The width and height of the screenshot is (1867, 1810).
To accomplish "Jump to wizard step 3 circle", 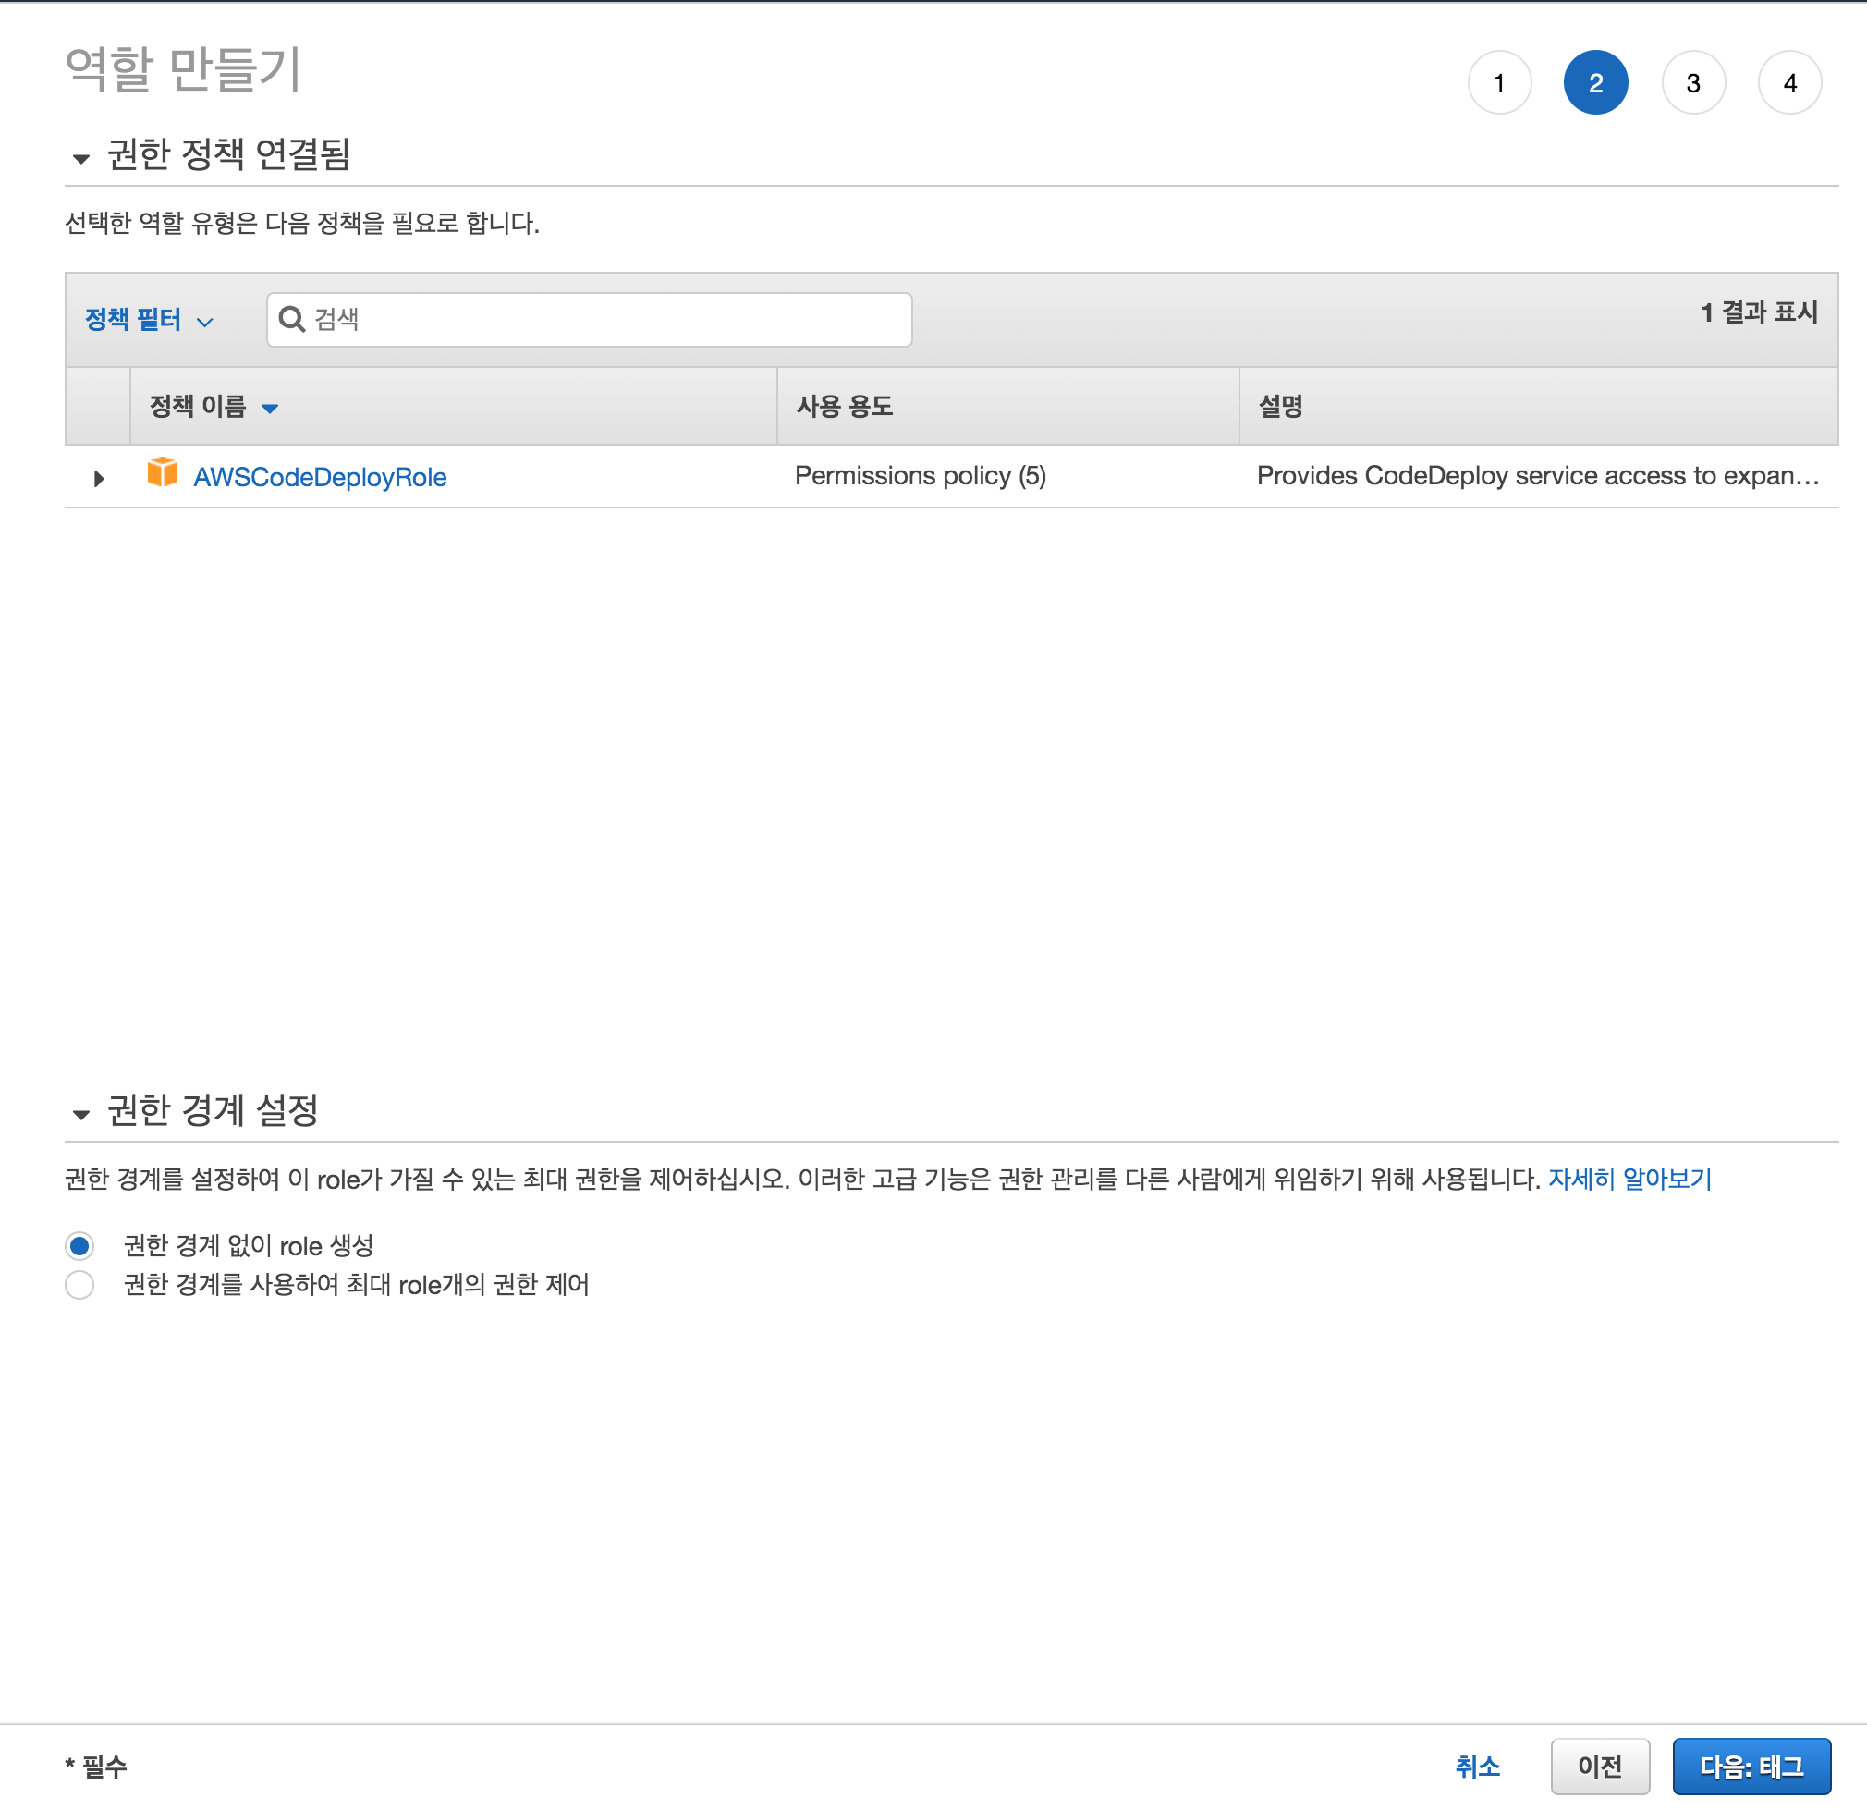I will [1692, 83].
